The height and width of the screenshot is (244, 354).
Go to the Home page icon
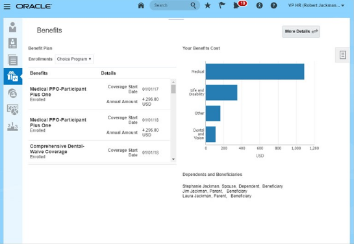141,5
